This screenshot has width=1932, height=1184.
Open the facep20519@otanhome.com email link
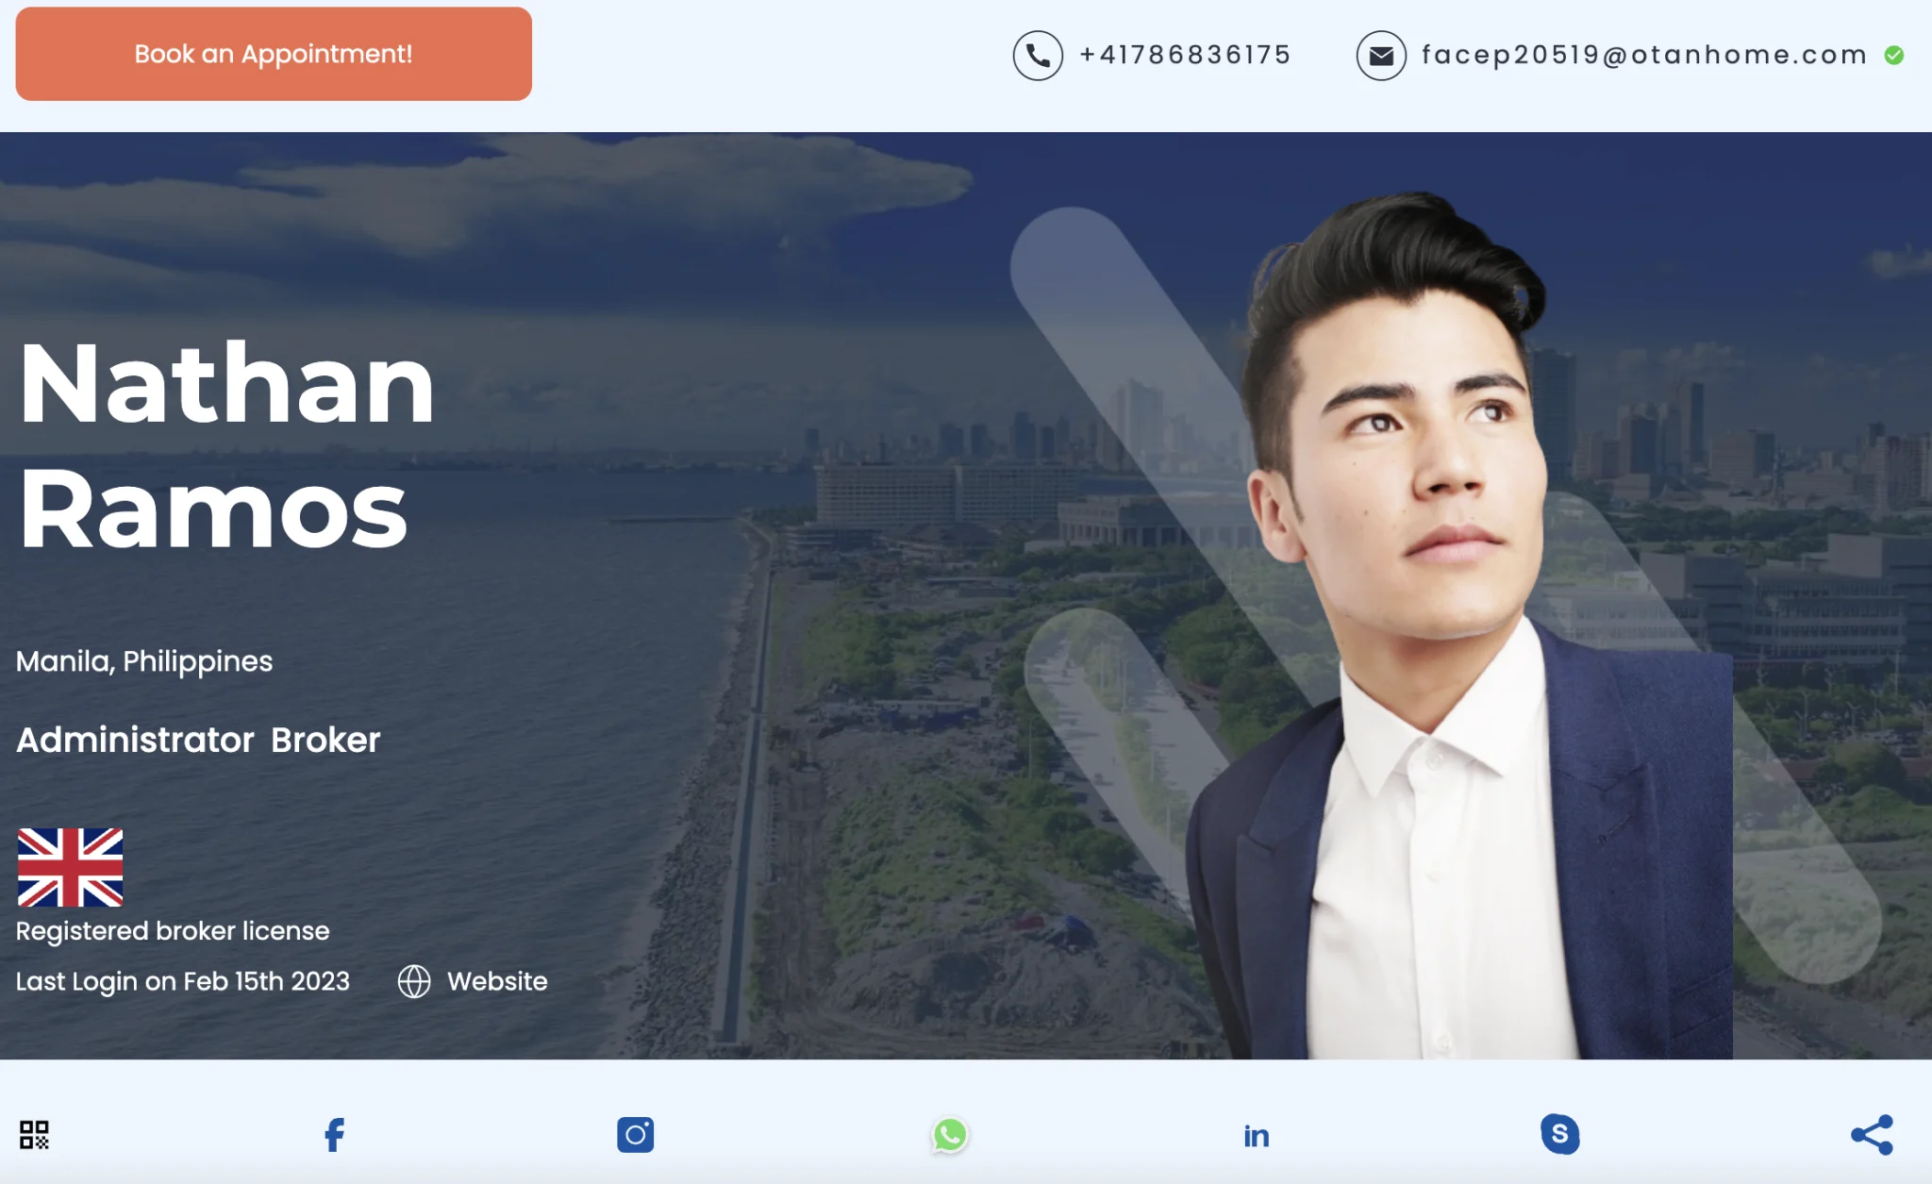(x=1644, y=55)
